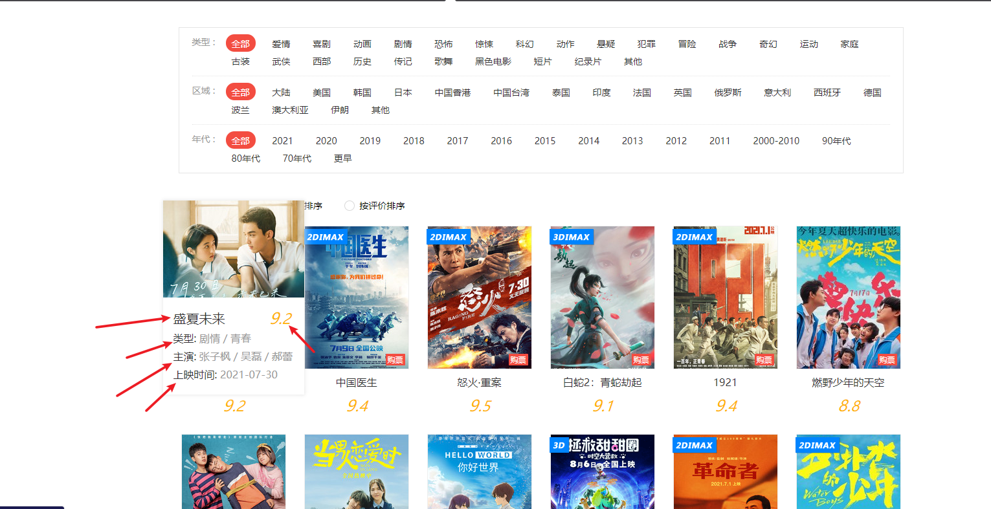Click the 购票 badge on 怒火·重案 poster
This screenshot has width=991, height=509.
point(518,360)
